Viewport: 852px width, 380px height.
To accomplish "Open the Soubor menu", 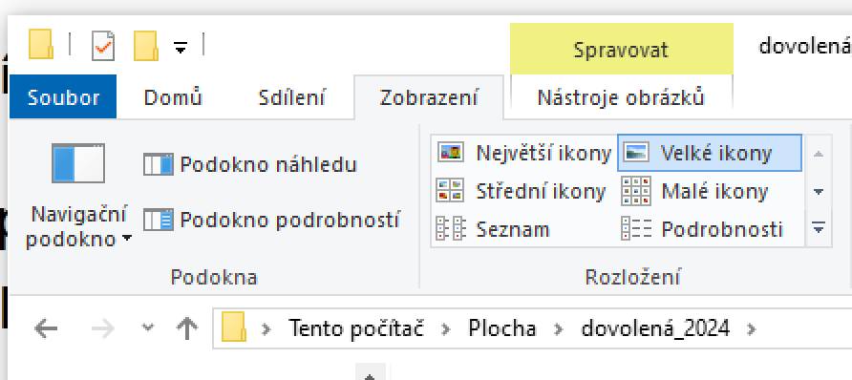I will coord(63,97).
